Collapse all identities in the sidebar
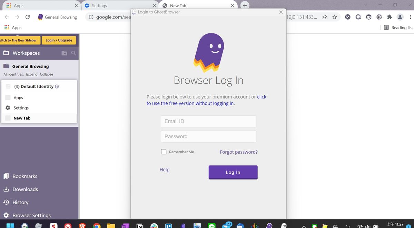 click(46, 74)
